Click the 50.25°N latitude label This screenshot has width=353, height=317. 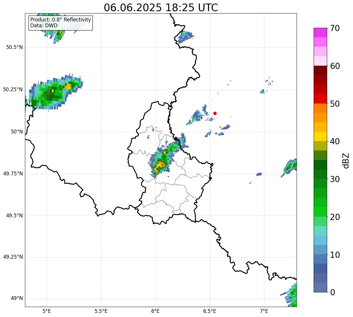13,89
